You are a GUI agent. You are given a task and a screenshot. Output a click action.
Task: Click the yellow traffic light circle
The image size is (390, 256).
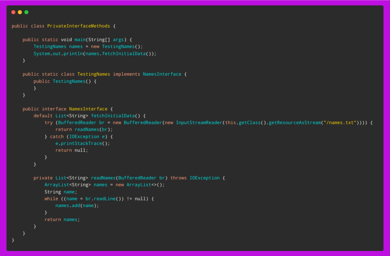pyautogui.click(x=19, y=12)
